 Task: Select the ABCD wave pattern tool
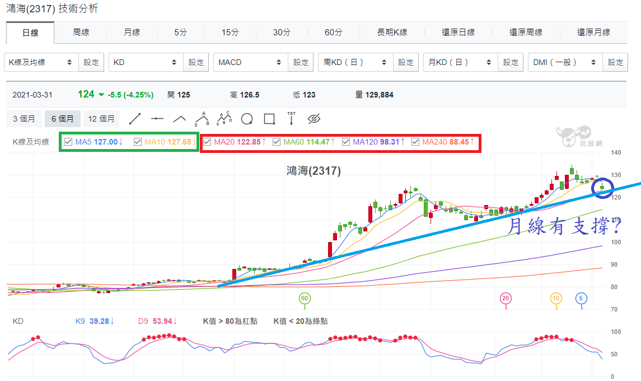[224, 118]
